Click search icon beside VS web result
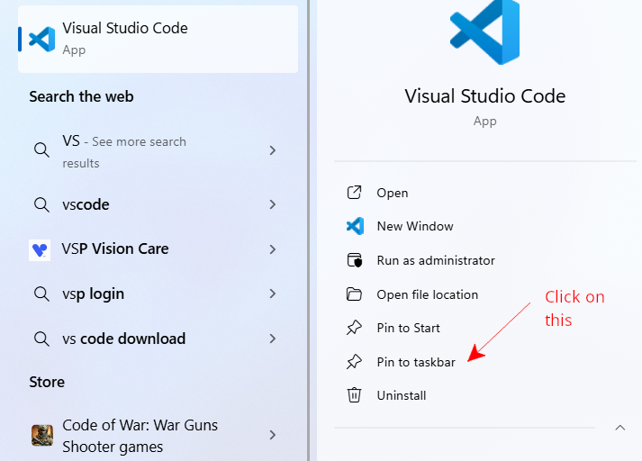The height and width of the screenshot is (461, 642). point(41,149)
